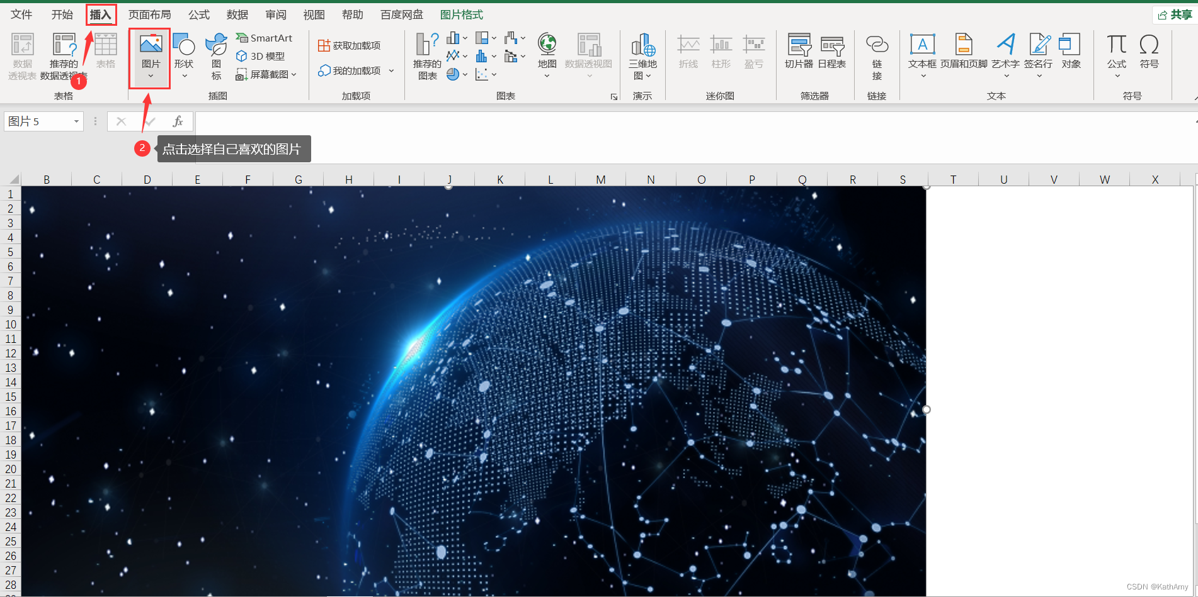Switch to the Formulas (公式) tab
Viewport: 1198px width, 597px height.
199,14
